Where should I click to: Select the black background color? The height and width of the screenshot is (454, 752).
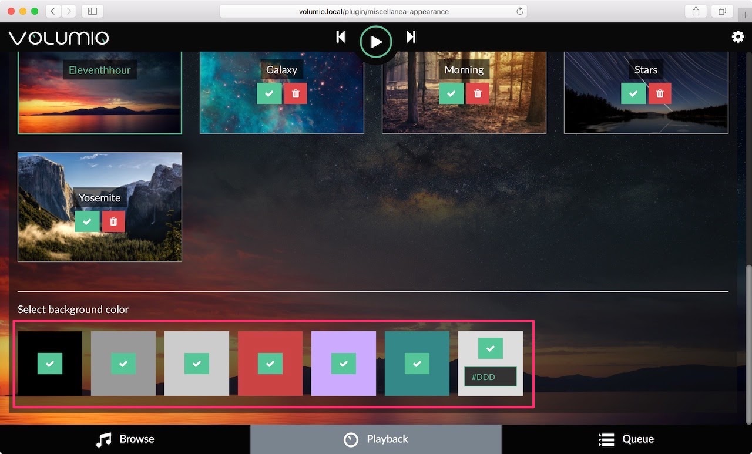[x=50, y=364]
